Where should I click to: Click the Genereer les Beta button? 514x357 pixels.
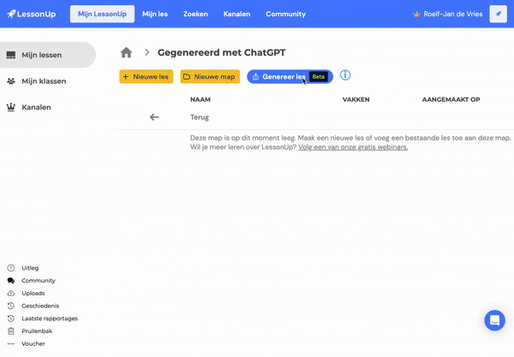290,77
